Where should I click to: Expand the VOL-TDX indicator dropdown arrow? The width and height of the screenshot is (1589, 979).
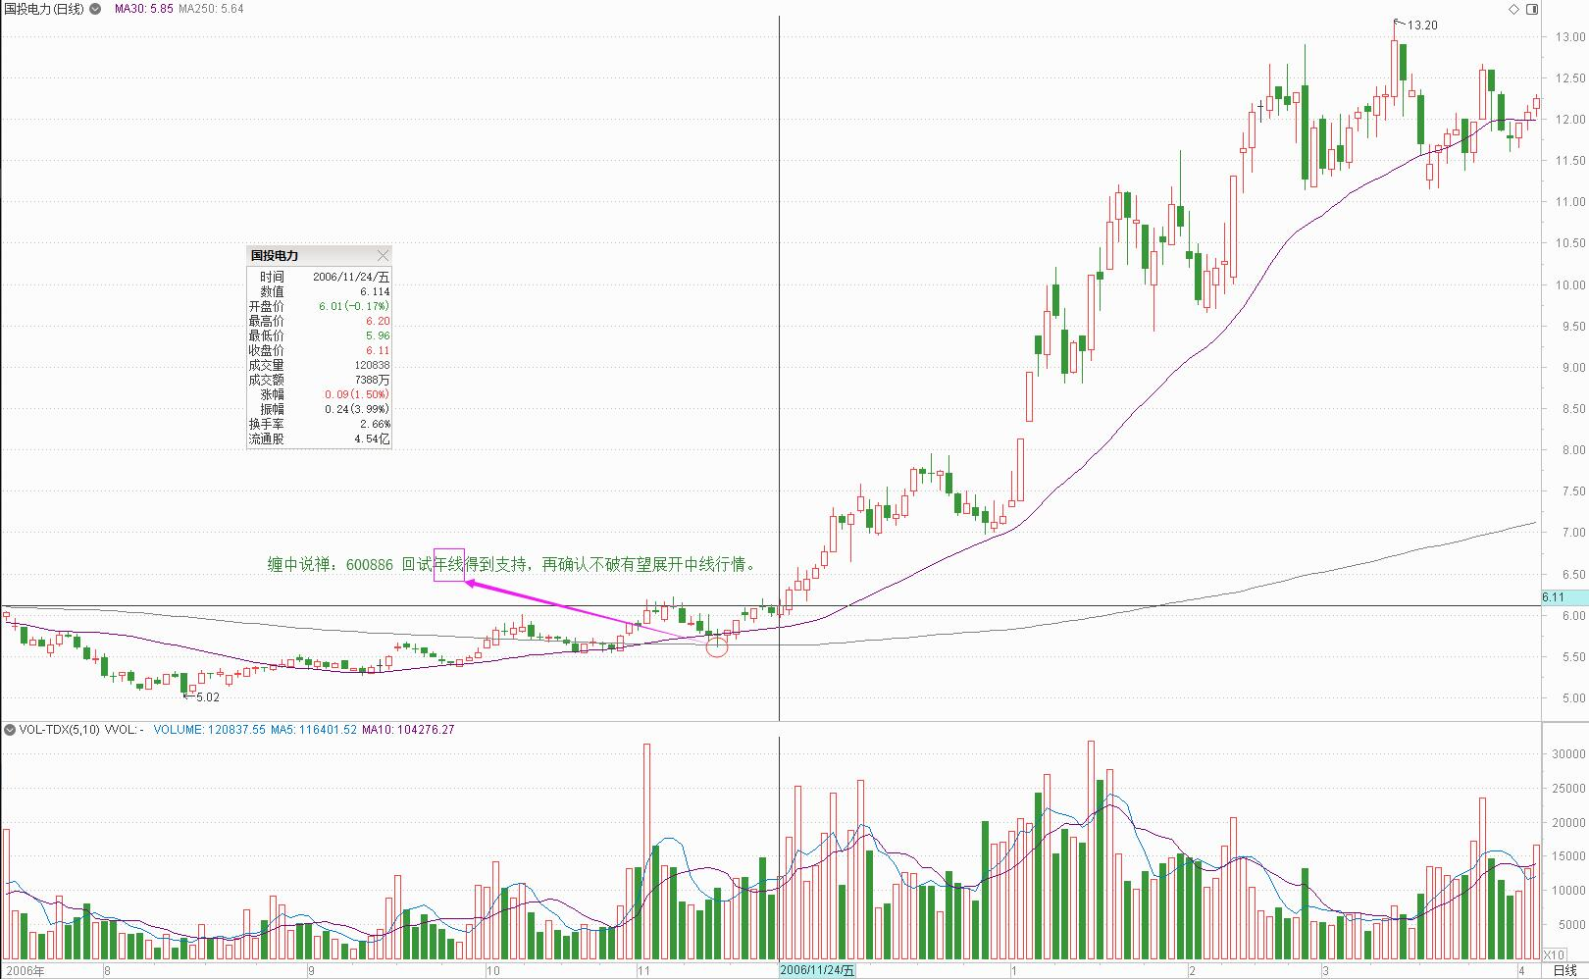[10, 730]
